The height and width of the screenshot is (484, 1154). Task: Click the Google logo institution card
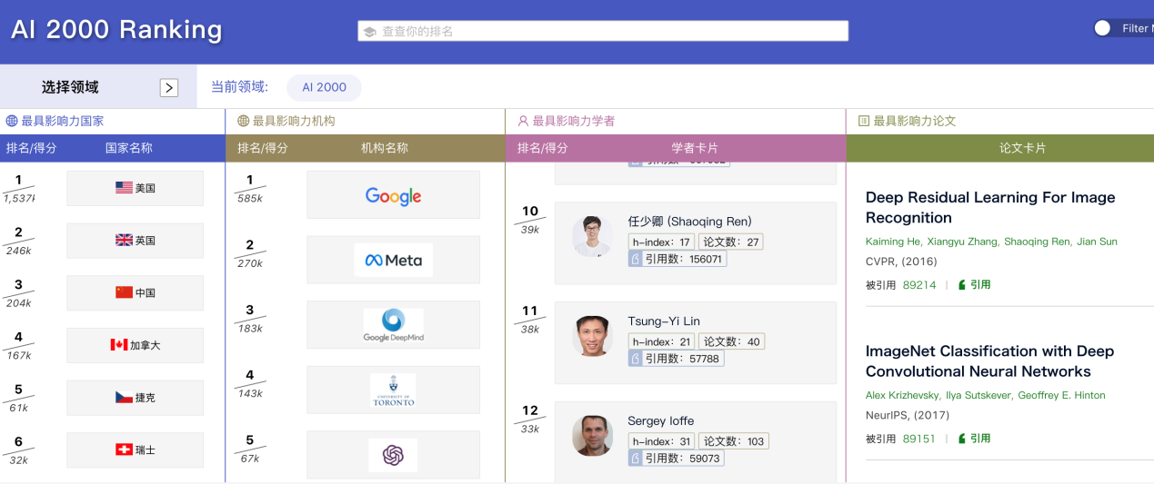[393, 195]
